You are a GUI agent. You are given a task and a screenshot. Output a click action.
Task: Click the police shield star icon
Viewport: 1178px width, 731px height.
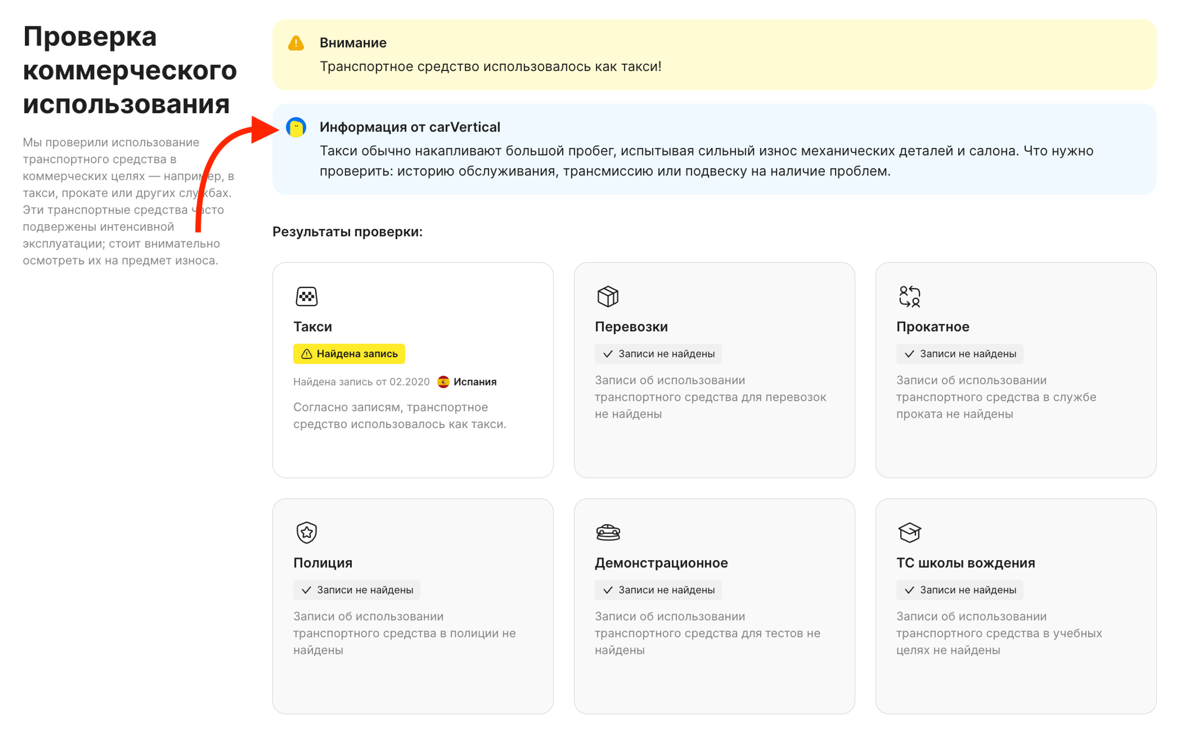(x=306, y=533)
